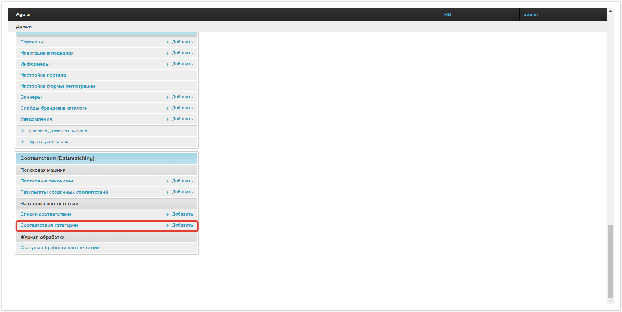The height and width of the screenshot is (312, 622).
Task: Click the plus icon for Уведомления
Action: tap(167, 119)
